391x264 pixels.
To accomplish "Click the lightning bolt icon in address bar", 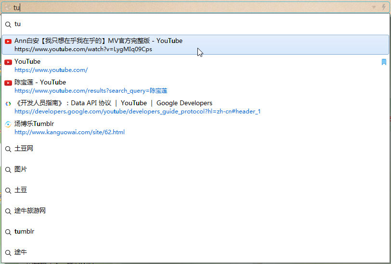I will (x=384, y=7).
